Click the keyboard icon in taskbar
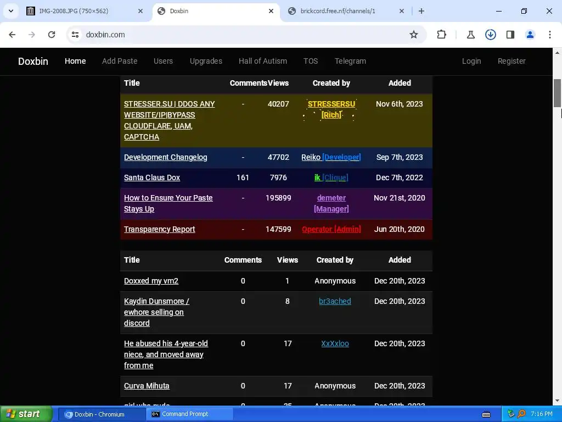Viewport: 562px width, 422px height. 486,414
